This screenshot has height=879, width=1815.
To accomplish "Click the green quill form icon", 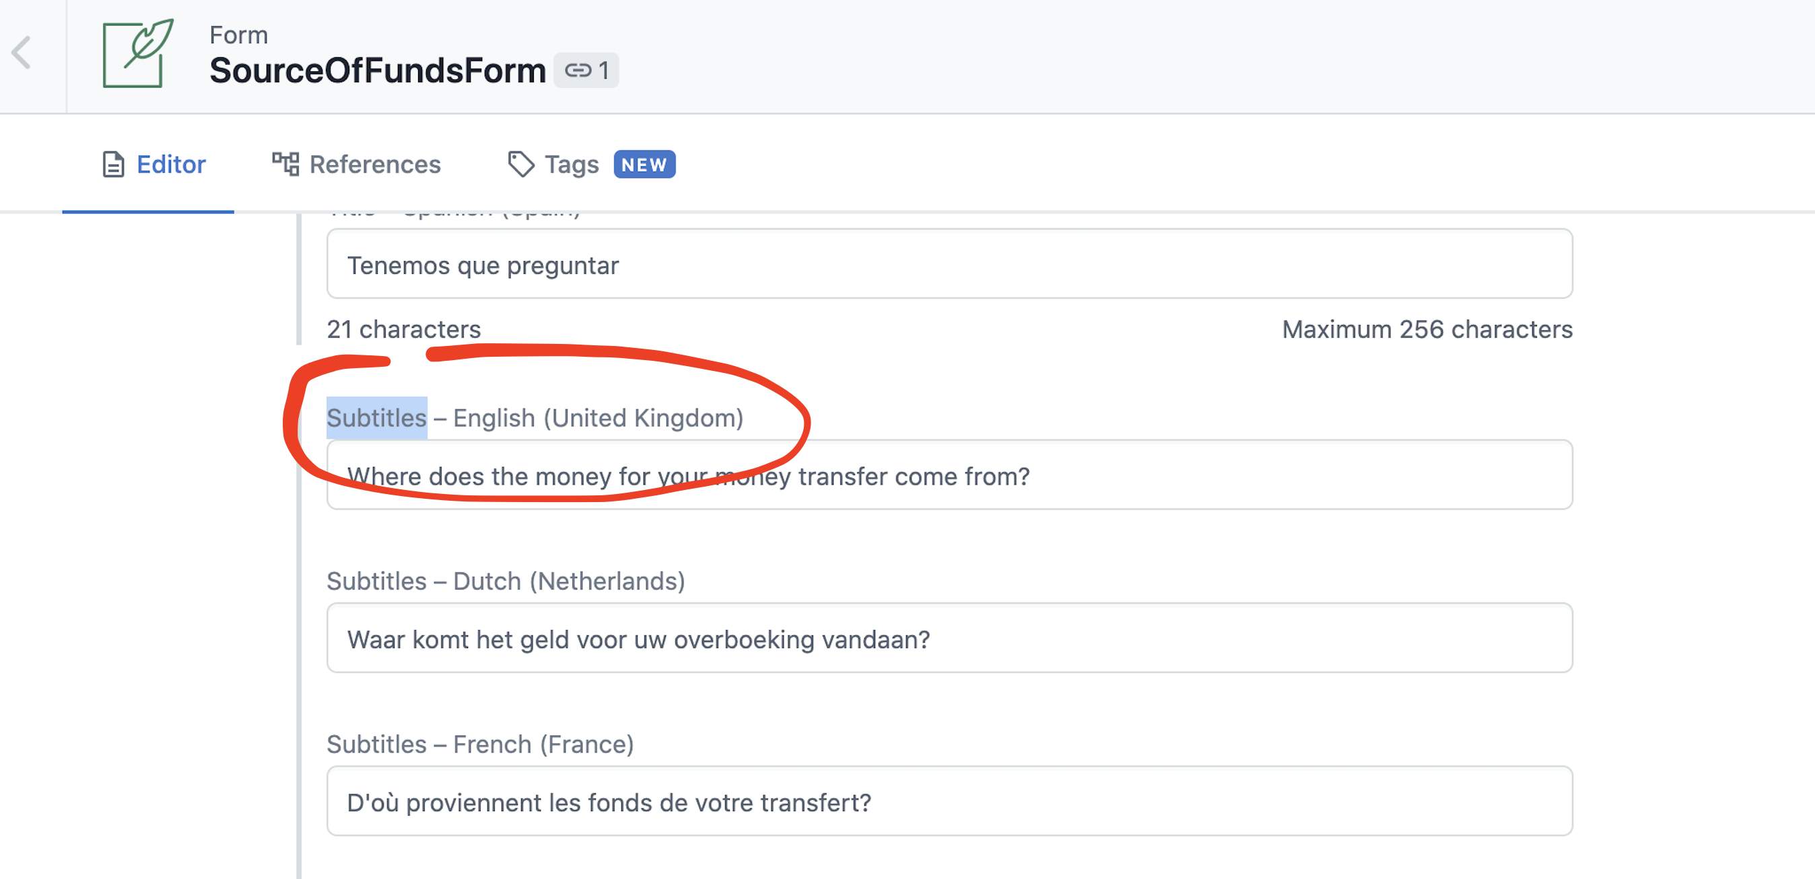I will [137, 54].
